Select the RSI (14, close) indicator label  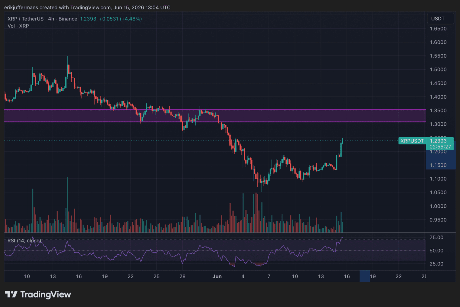point(24,241)
